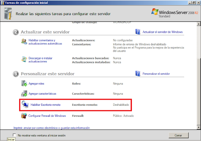Click the server icon in header banner
Image resolution: width=201 pixels, height=141 pixels.
click(8, 14)
